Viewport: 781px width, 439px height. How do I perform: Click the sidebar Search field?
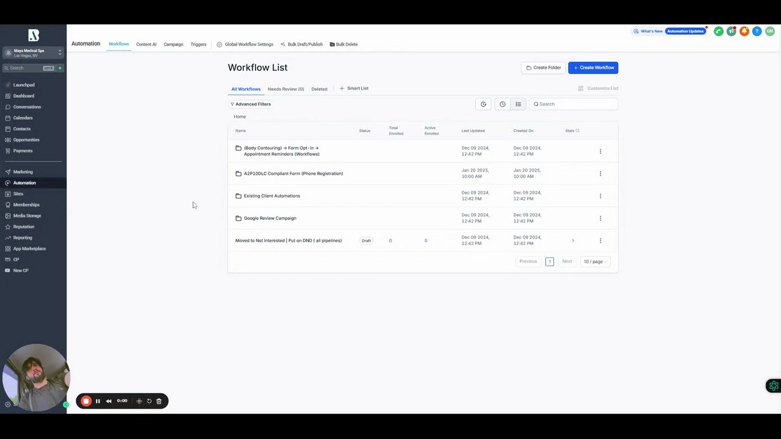tap(29, 68)
